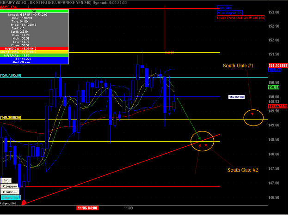Click the Csr#: -15 row
This screenshot has height=215, width=289.
34,28
